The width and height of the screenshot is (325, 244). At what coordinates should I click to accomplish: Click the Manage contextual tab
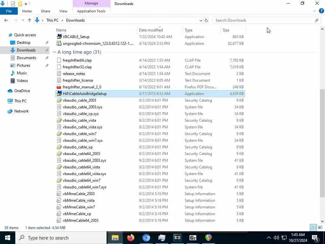click(91, 3)
